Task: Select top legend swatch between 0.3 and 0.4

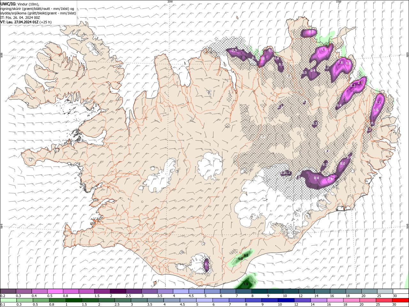Action: (x=24, y=291)
